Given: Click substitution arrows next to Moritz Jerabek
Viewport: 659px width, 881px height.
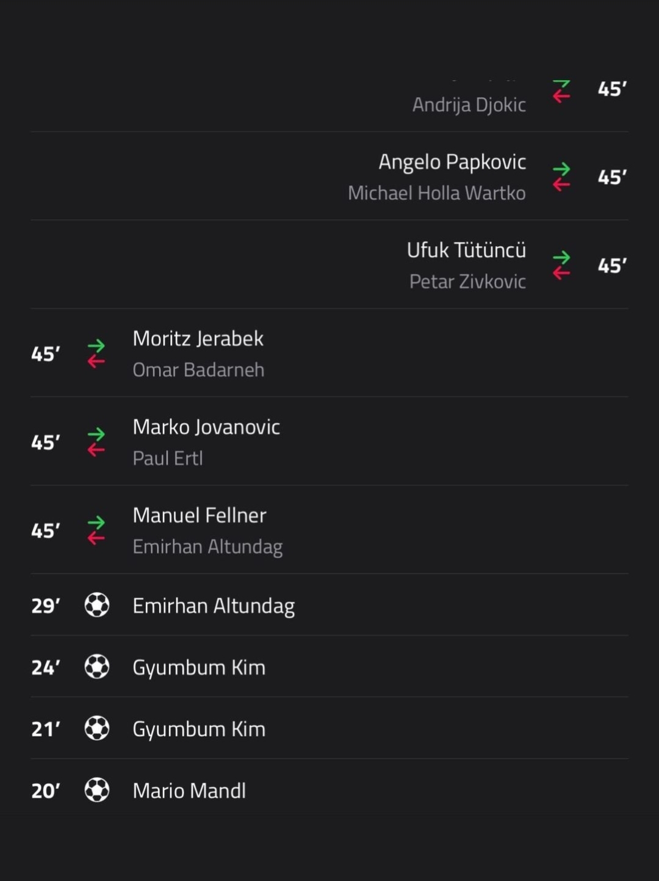Looking at the screenshot, I should tap(96, 354).
